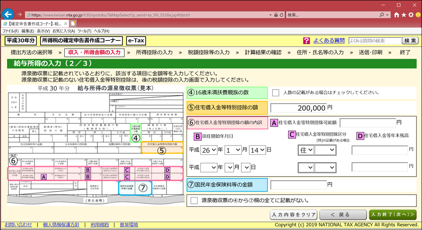
Task: Open the Tools gear icon
Action: click(x=411, y=15)
